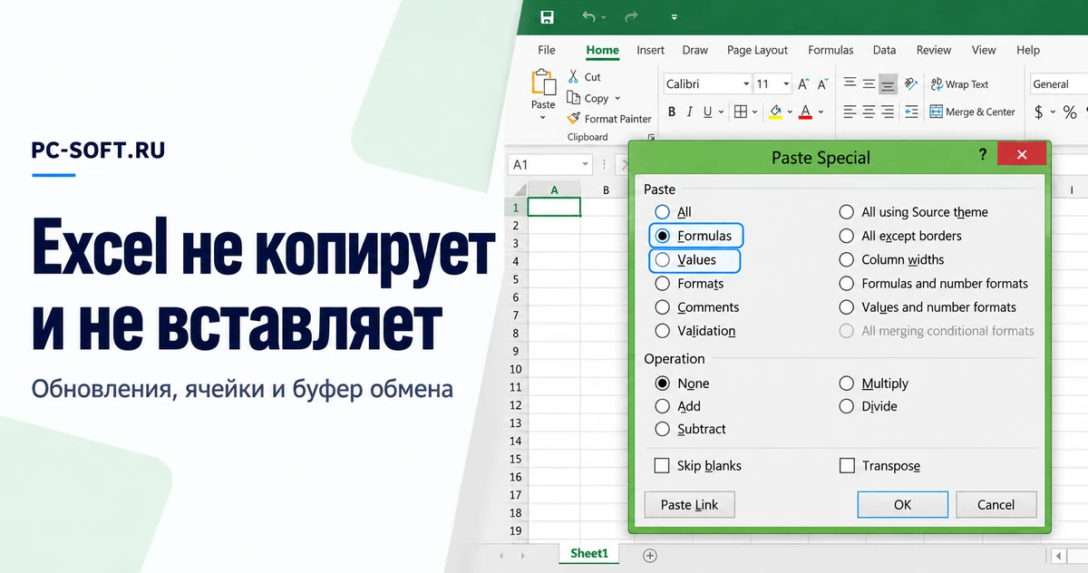Open the font size 11 dropdown
Screen dimensions: 1088x573
point(786,84)
